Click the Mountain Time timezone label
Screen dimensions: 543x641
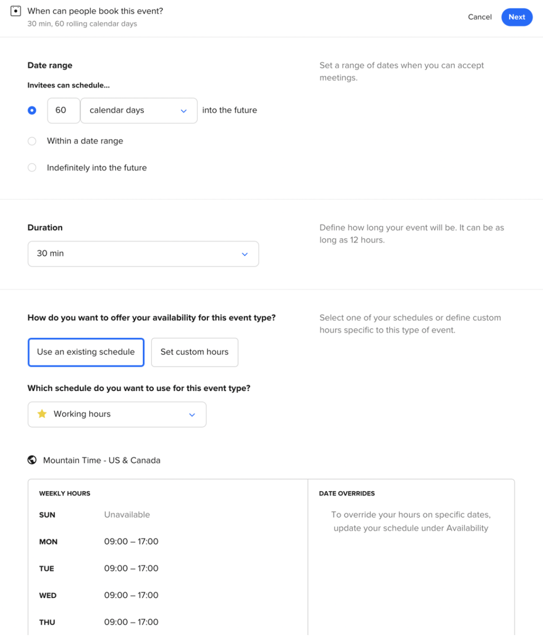click(102, 460)
